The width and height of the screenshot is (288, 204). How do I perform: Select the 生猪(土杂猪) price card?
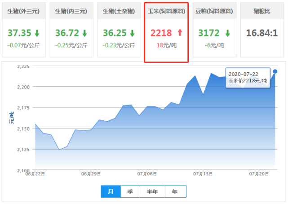point(119,30)
